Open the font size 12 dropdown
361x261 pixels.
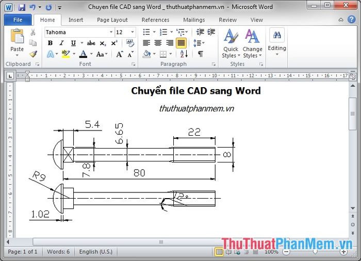pyautogui.click(x=133, y=32)
